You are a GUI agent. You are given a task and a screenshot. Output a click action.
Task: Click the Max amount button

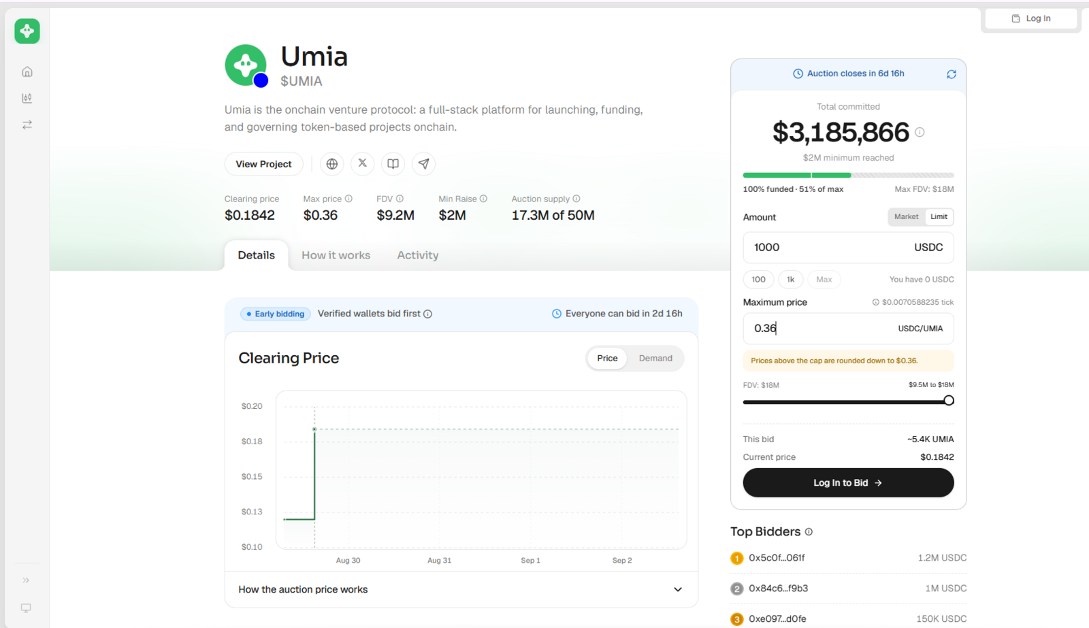824,279
